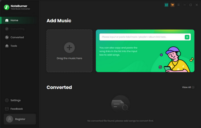Click the plus circle in drag area
The height and width of the screenshot is (128, 201).
69,48
